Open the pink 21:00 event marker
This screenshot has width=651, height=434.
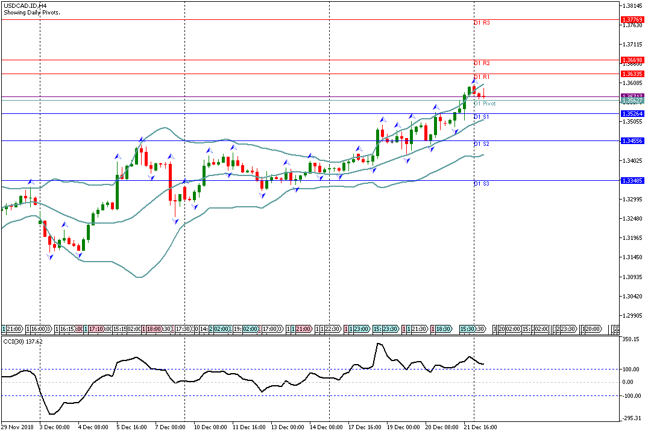coord(304,329)
